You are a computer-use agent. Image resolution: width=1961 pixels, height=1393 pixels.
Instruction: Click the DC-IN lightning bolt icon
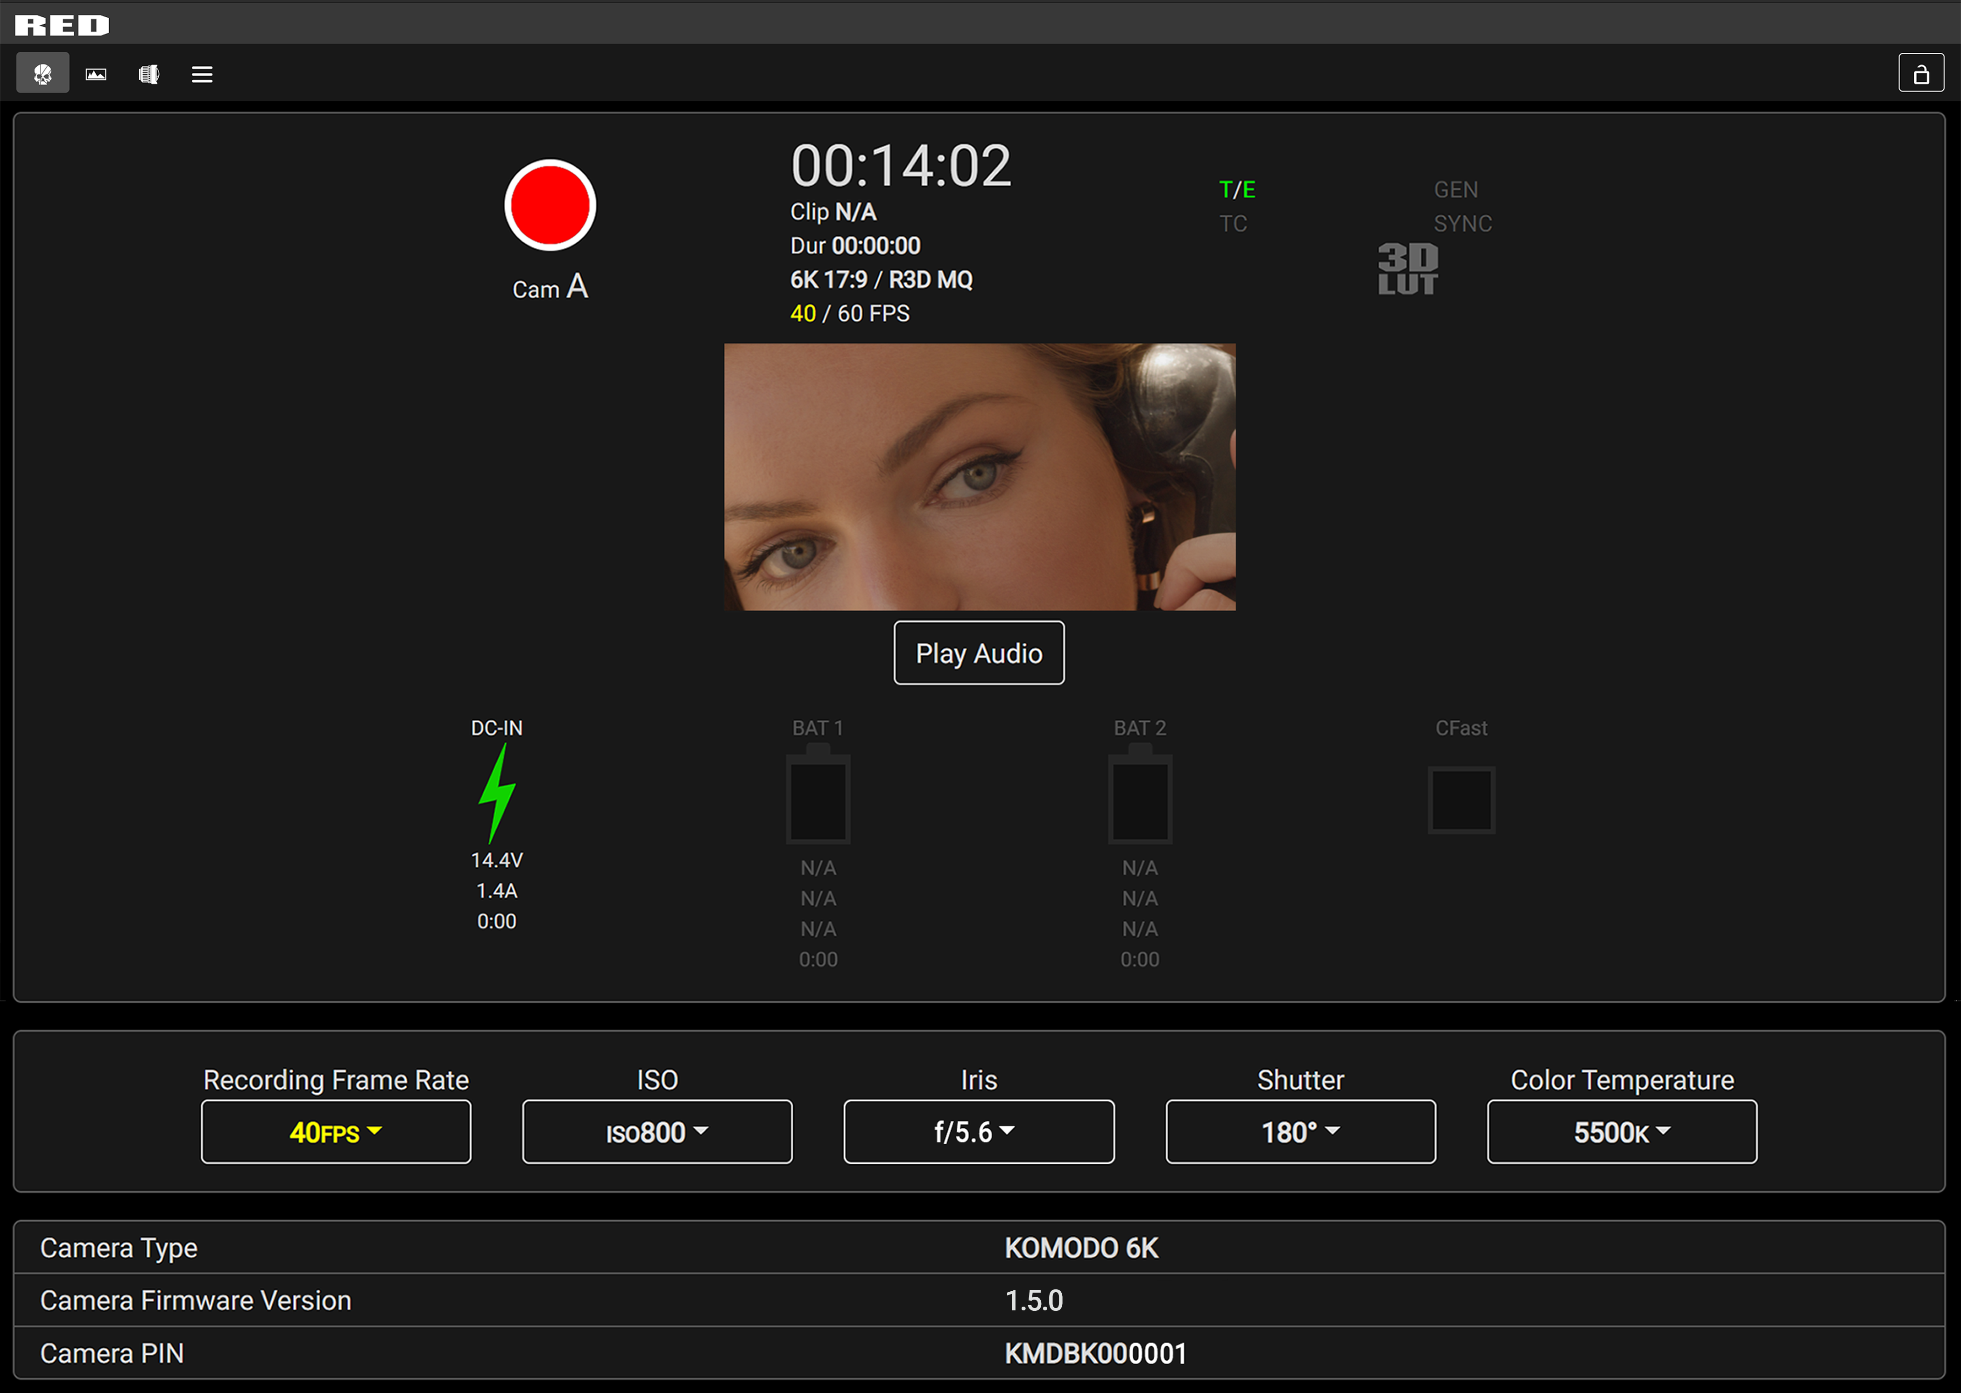click(x=497, y=794)
